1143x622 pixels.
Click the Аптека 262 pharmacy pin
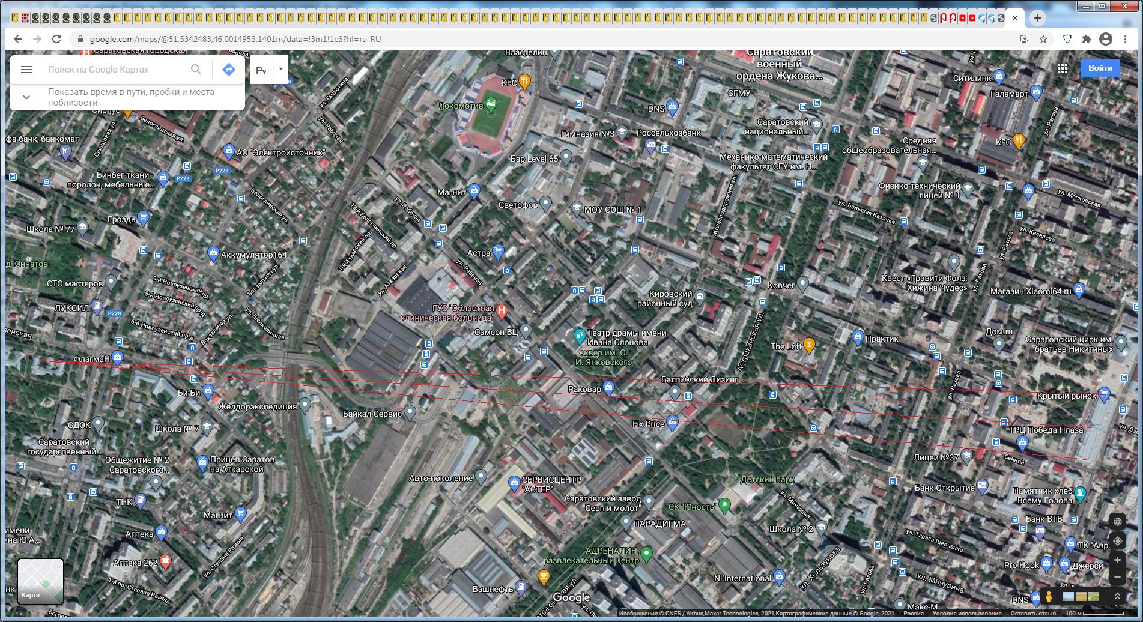pos(165,561)
